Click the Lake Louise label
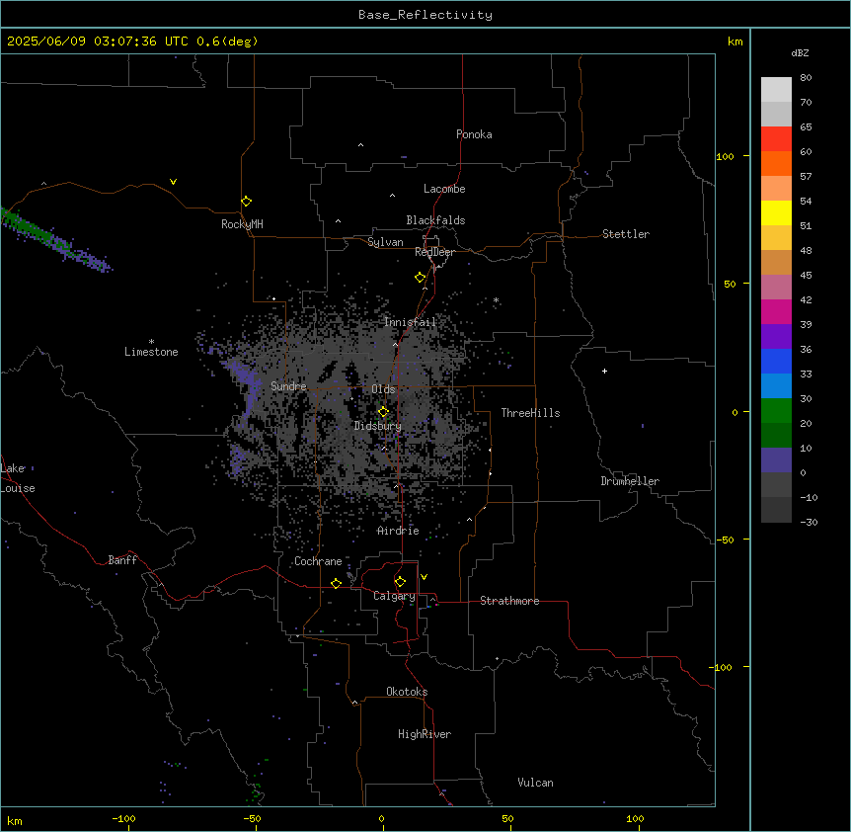Viewport: 851px width, 832px height. pyautogui.click(x=18, y=478)
